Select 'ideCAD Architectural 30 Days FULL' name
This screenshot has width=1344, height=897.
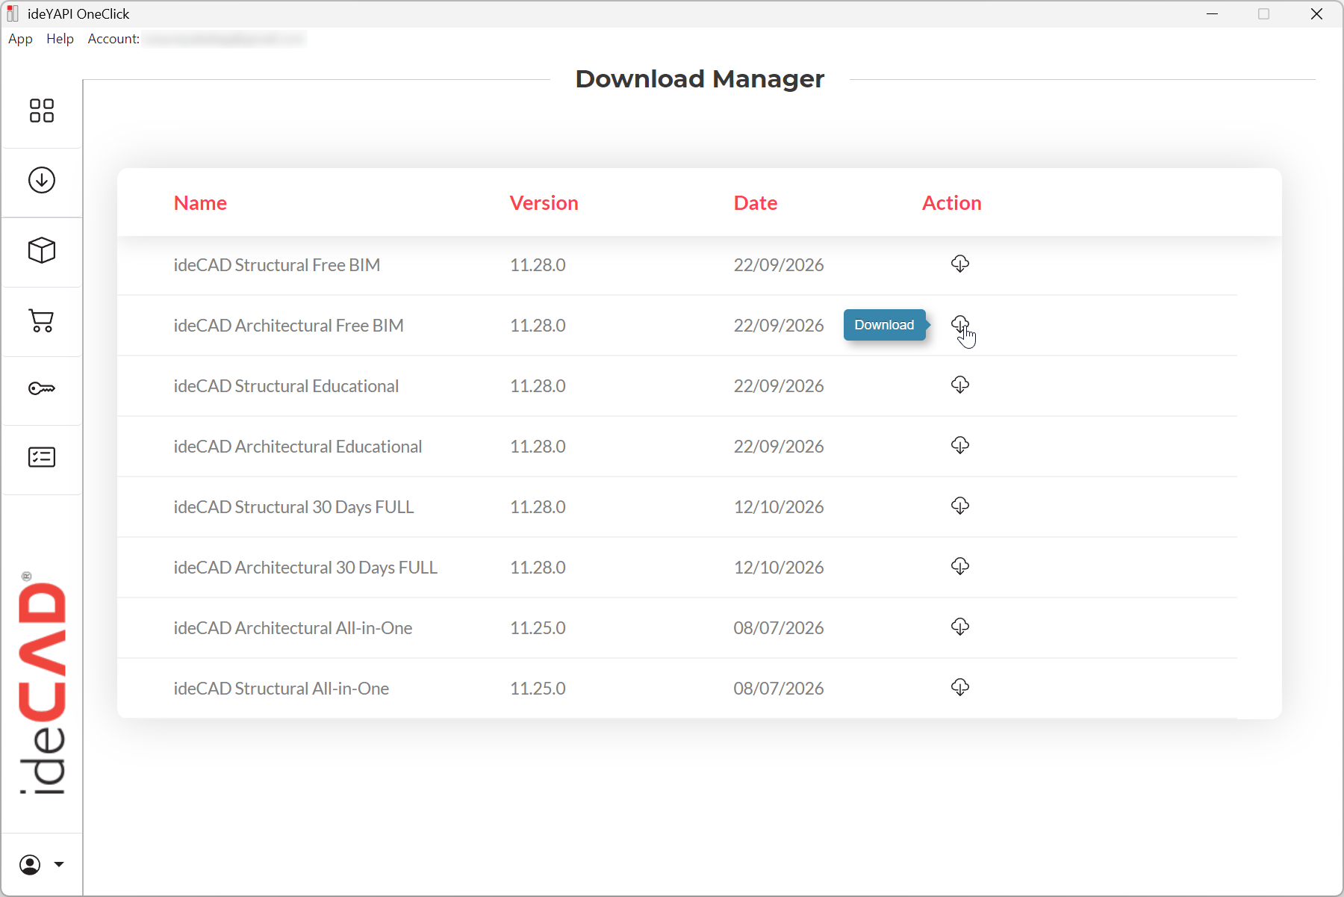[x=305, y=568]
